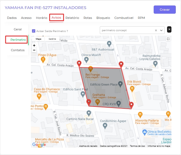
Task: Click the Edifício Green Place pin
Action: [x=120, y=84]
